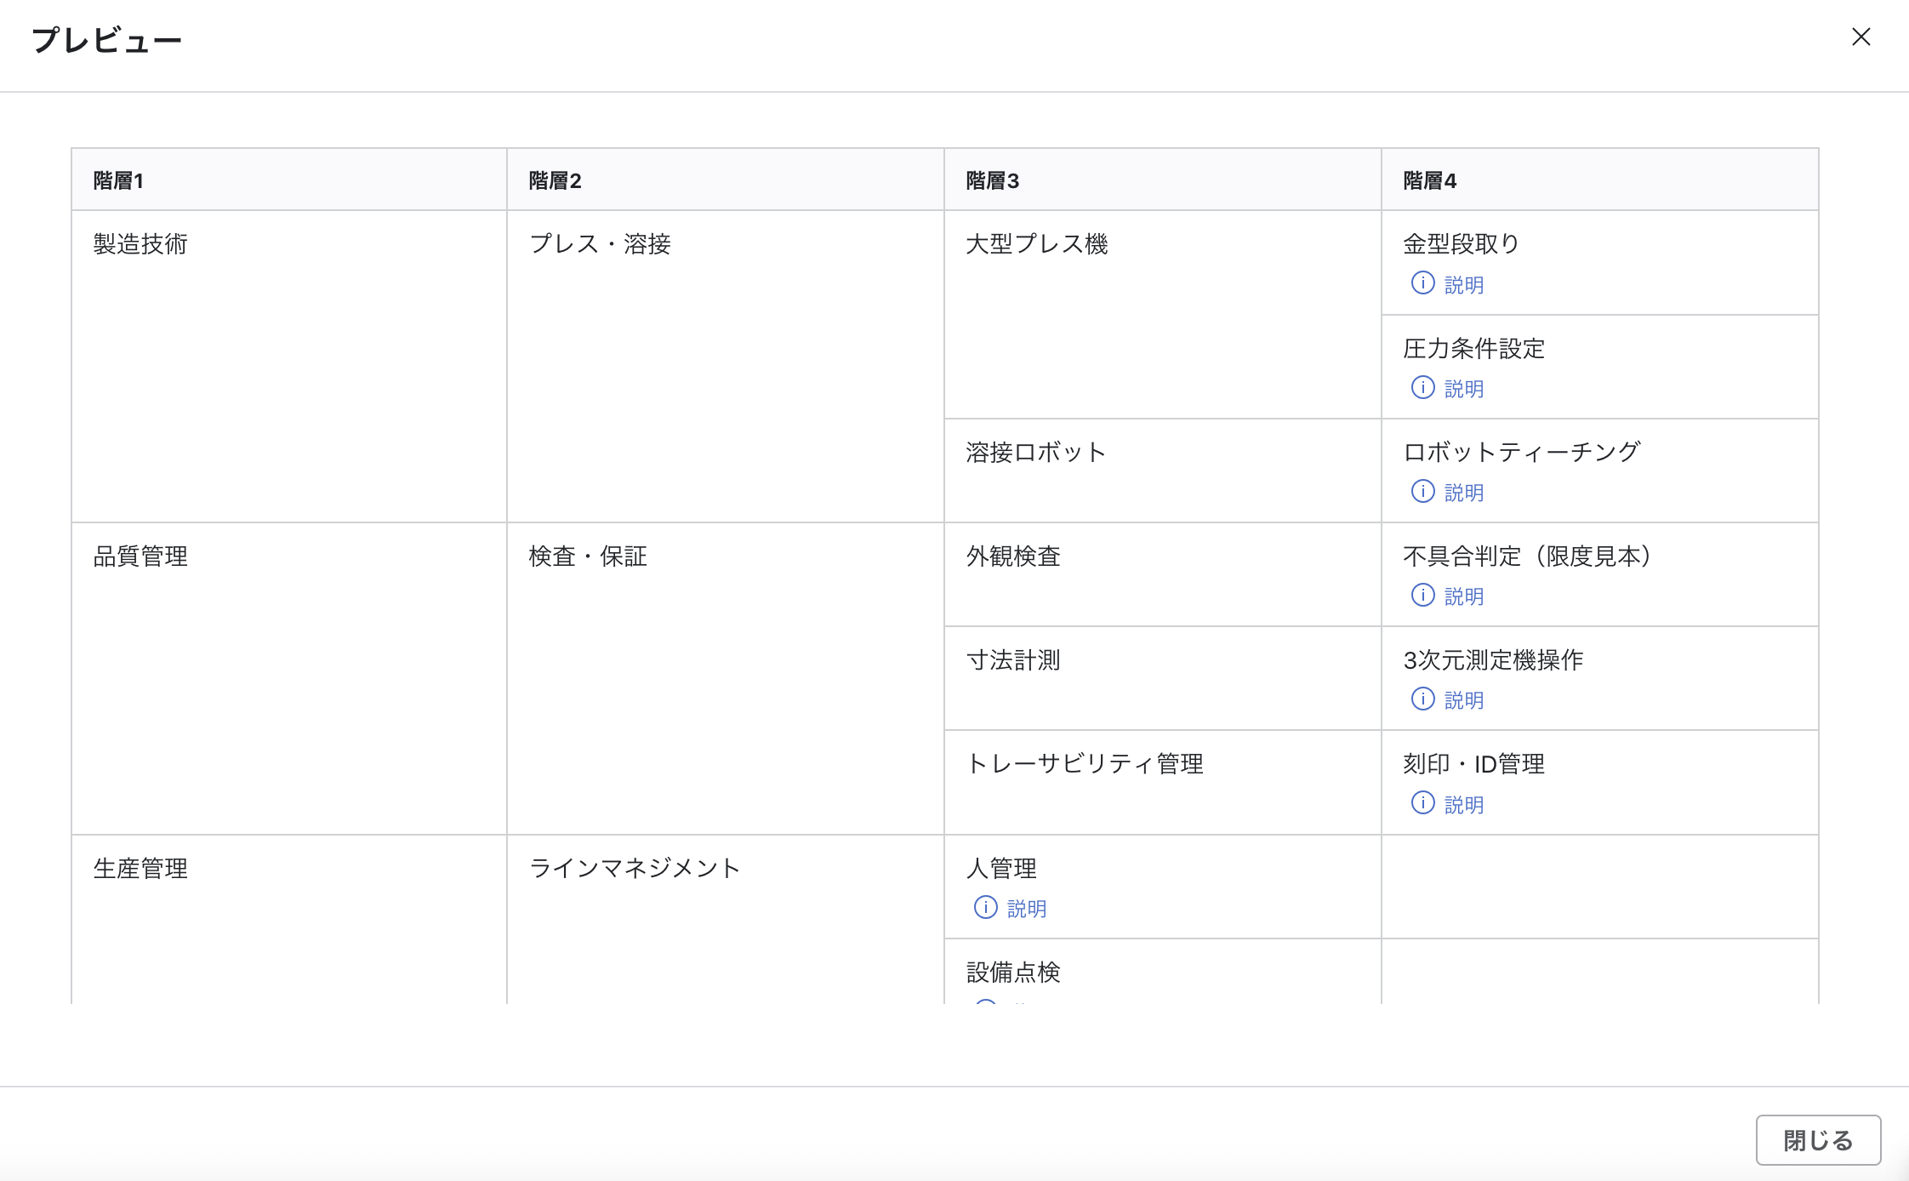This screenshot has height=1181, width=1909.
Task: Open the 説明 link under 人管理
Action: coord(1026,908)
